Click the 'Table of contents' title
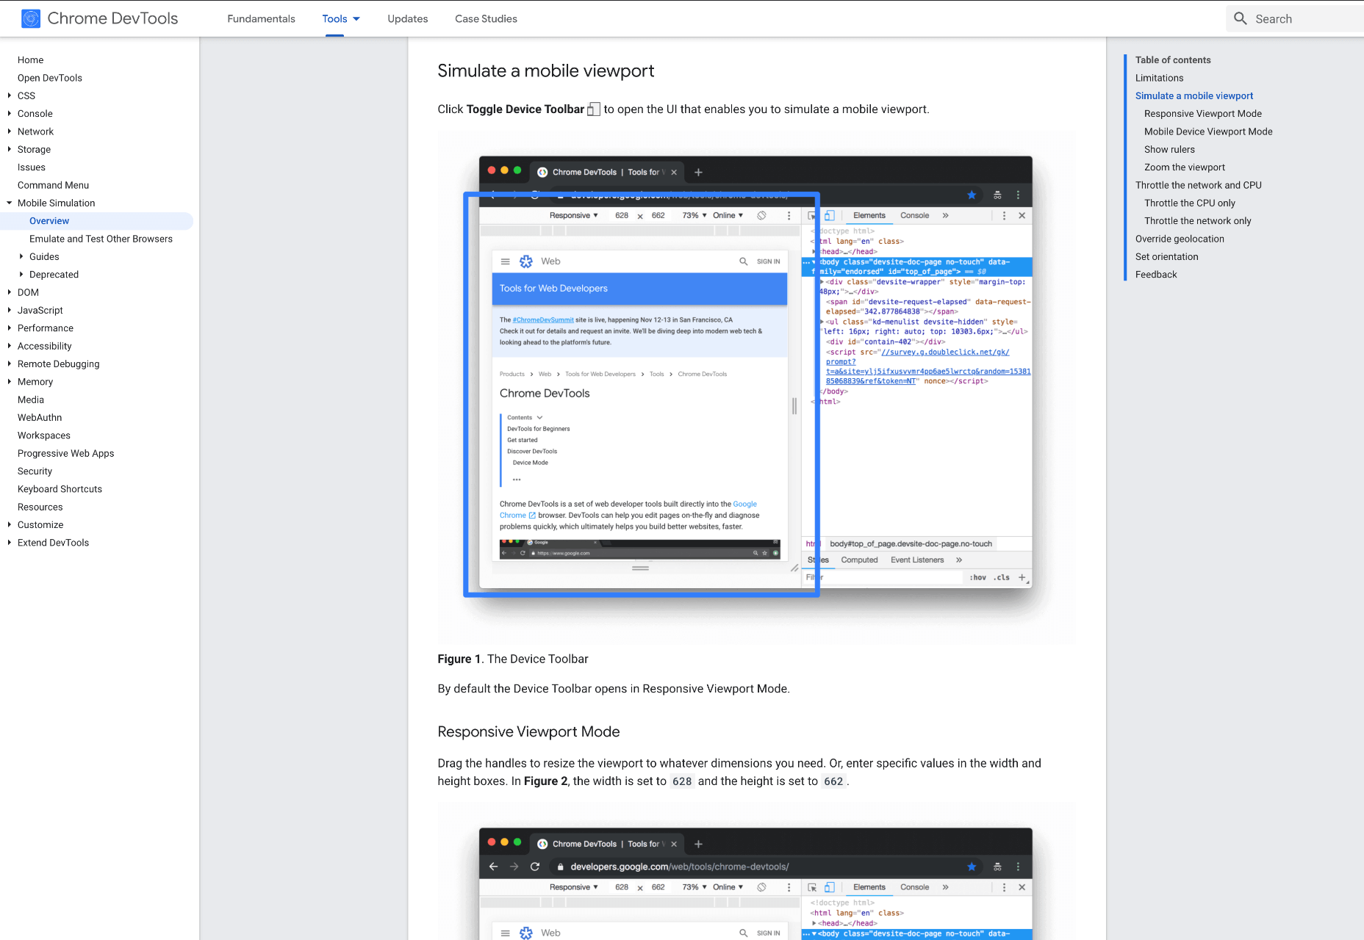Viewport: 1364px width, 940px height. tap(1173, 59)
